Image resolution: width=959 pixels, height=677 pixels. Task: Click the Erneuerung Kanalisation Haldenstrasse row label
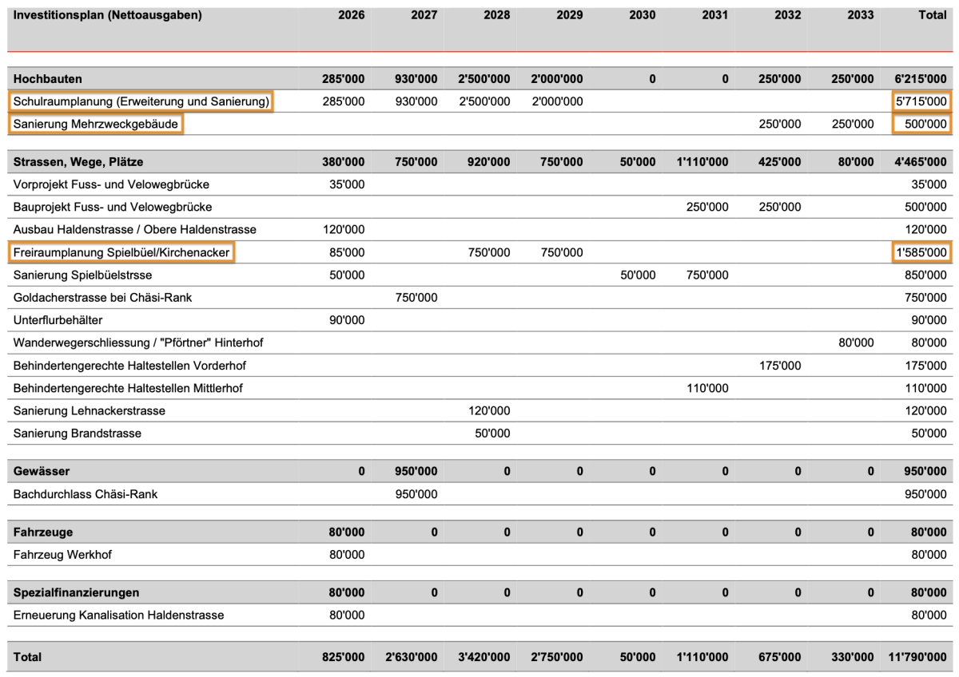click(x=118, y=616)
